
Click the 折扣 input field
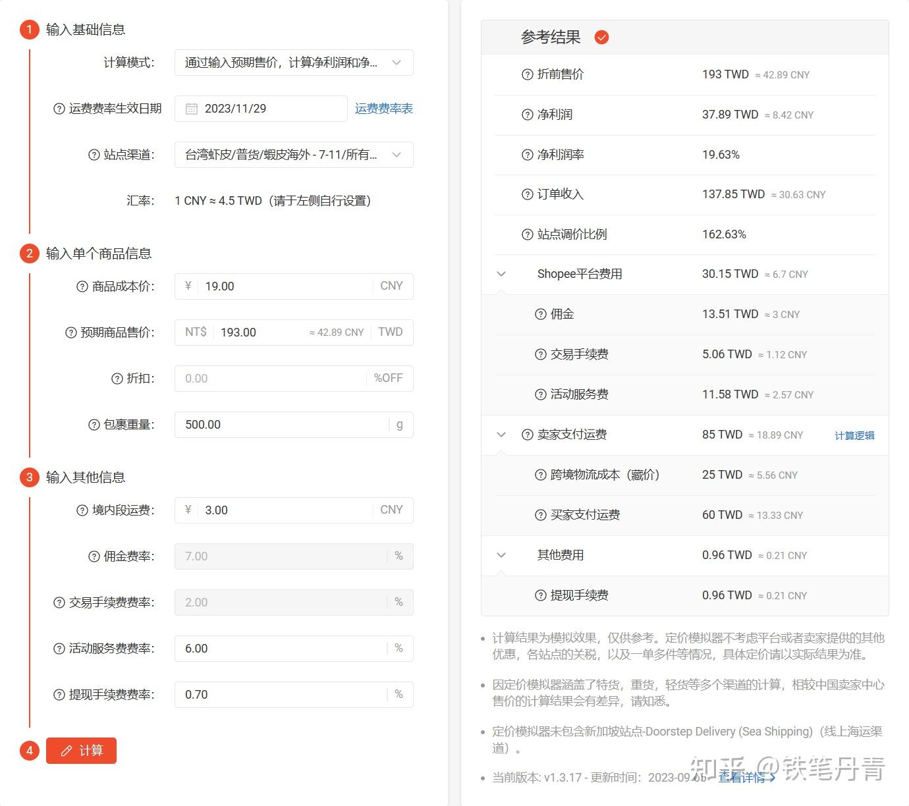pyautogui.click(x=294, y=379)
